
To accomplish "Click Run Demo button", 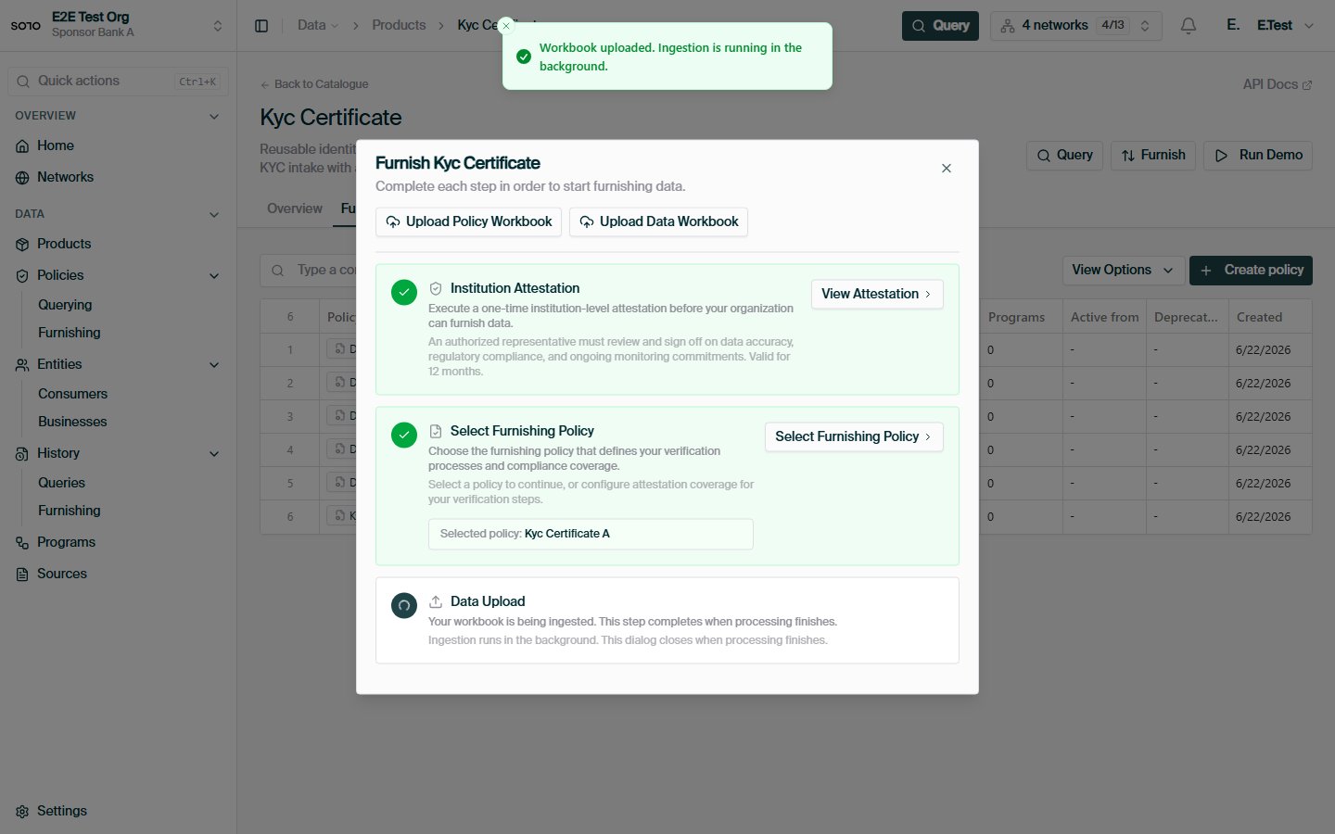I will pos(1258,156).
